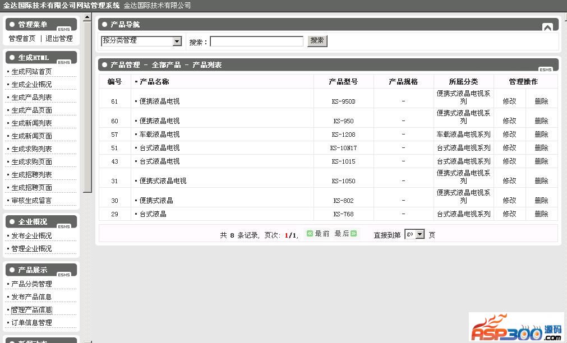Open 审核生成留言 link
The width and height of the screenshot is (567, 343).
click(x=31, y=201)
